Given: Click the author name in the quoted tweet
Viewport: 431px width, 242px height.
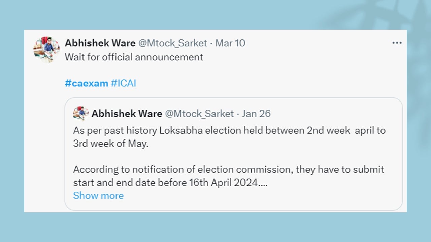Looking at the screenshot, I should 127,114.
